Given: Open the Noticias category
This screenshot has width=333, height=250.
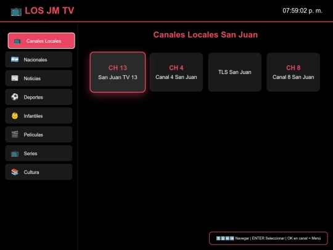Looking at the screenshot, I should click(x=39, y=78).
